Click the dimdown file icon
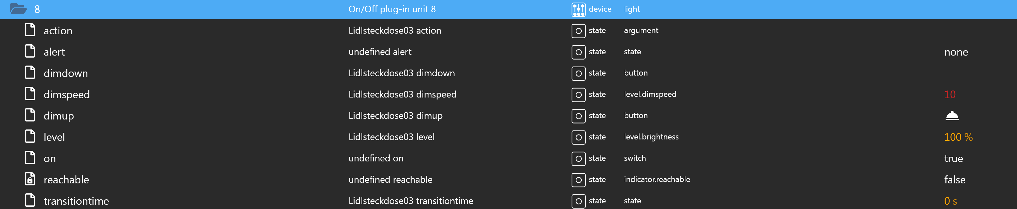This screenshot has height=209, width=1017. [x=30, y=73]
